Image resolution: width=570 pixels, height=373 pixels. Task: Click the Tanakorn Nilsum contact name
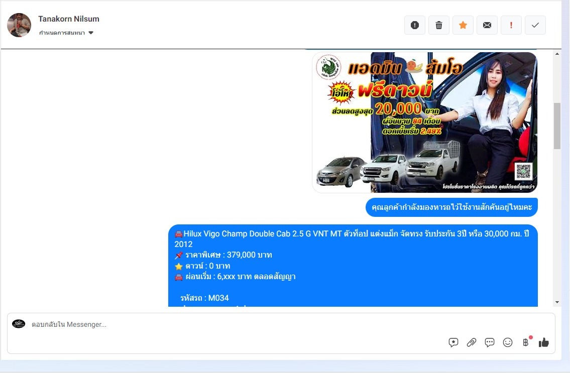click(x=69, y=19)
